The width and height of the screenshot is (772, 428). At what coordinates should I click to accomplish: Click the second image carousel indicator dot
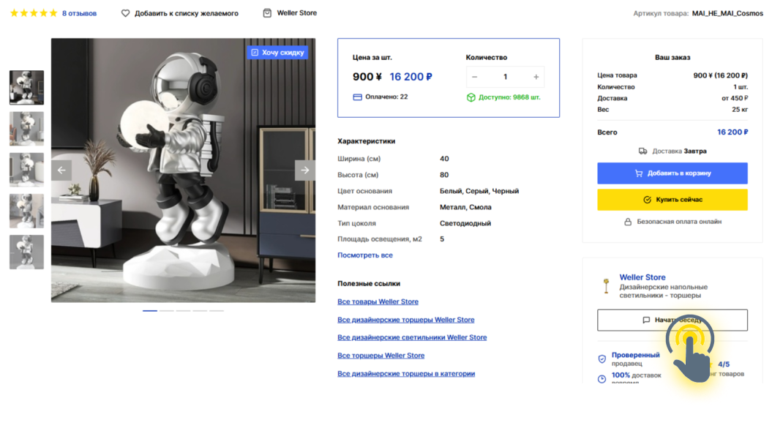pos(167,311)
